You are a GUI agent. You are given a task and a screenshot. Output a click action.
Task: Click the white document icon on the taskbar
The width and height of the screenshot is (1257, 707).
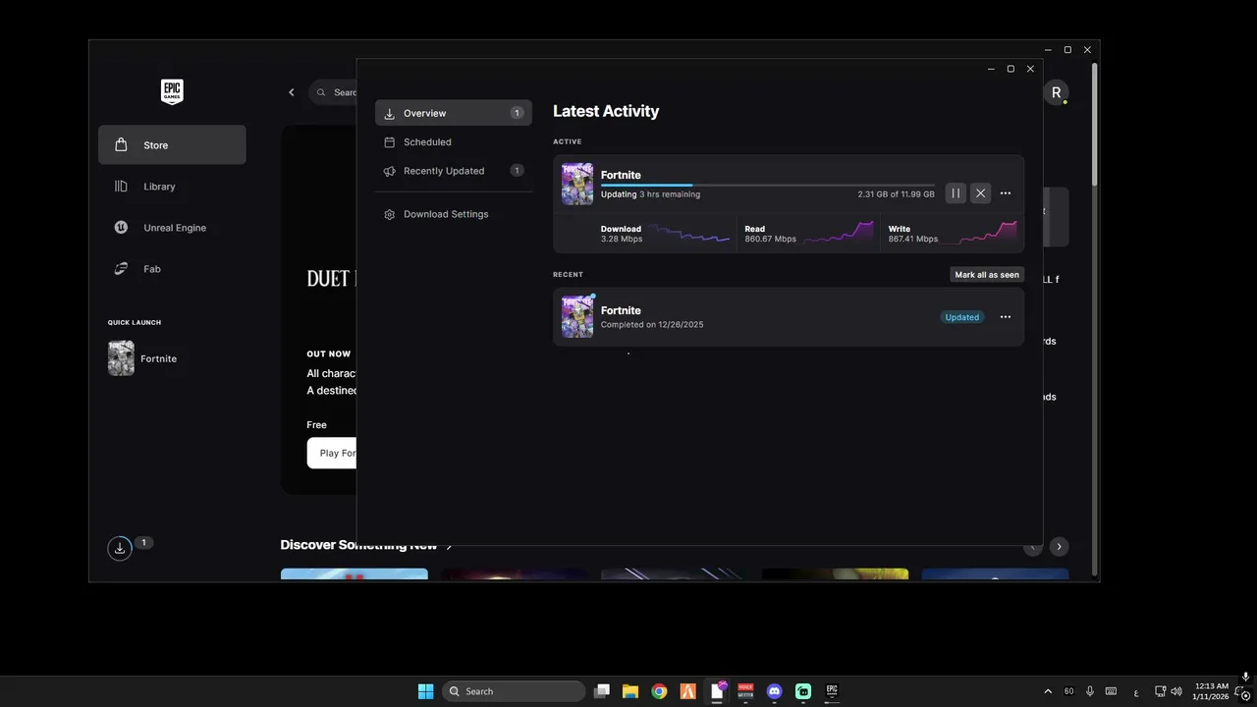pyautogui.click(x=717, y=691)
